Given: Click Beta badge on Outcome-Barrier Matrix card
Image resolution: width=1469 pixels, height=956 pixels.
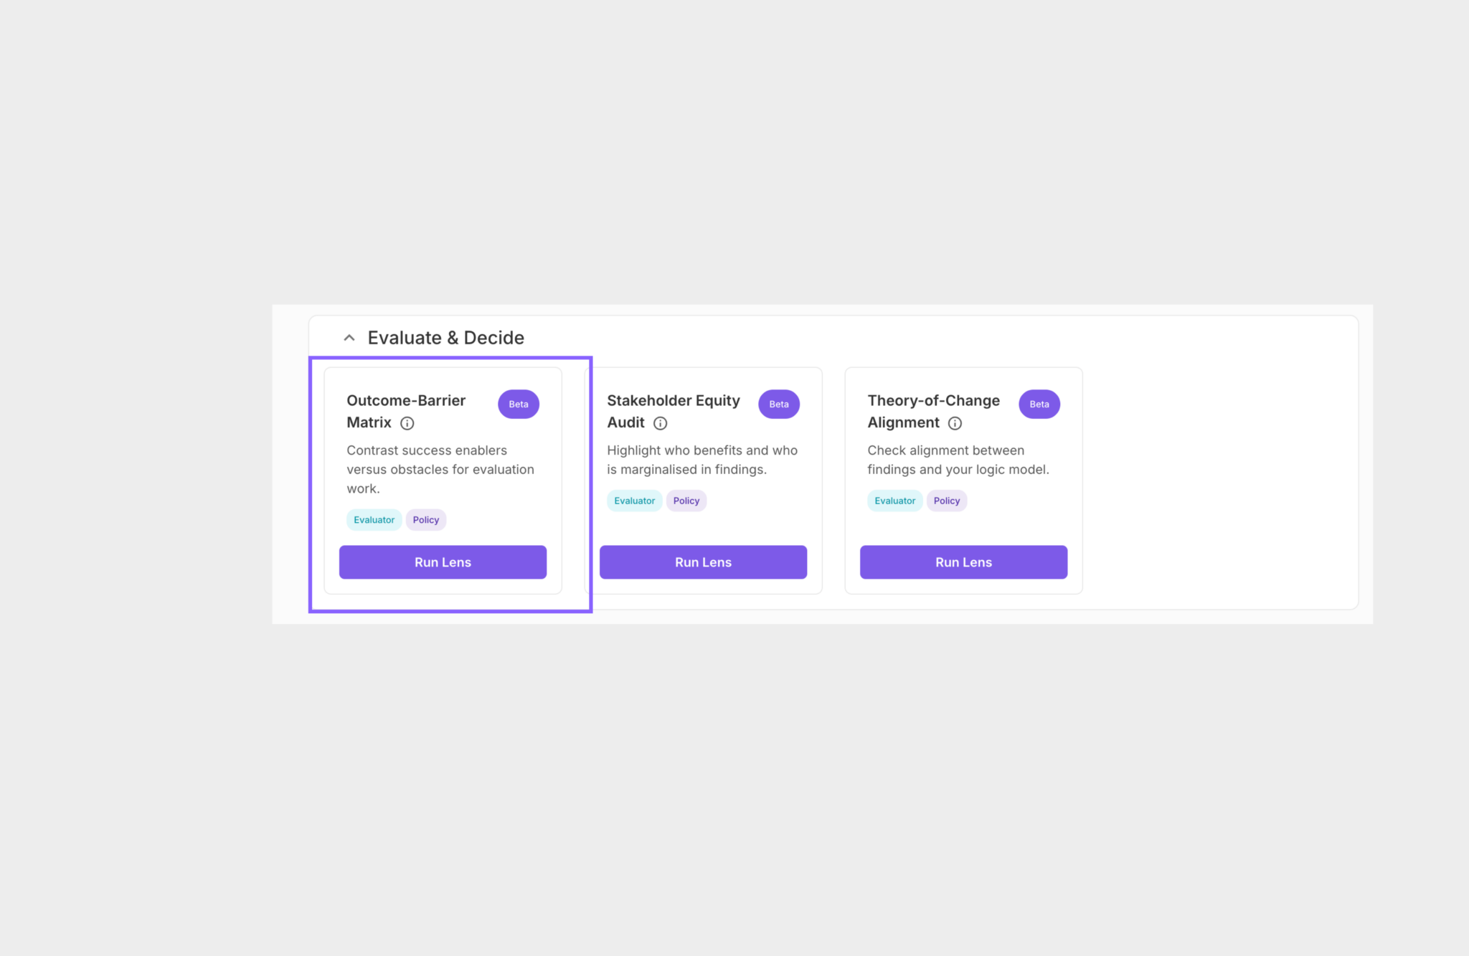Looking at the screenshot, I should (518, 404).
